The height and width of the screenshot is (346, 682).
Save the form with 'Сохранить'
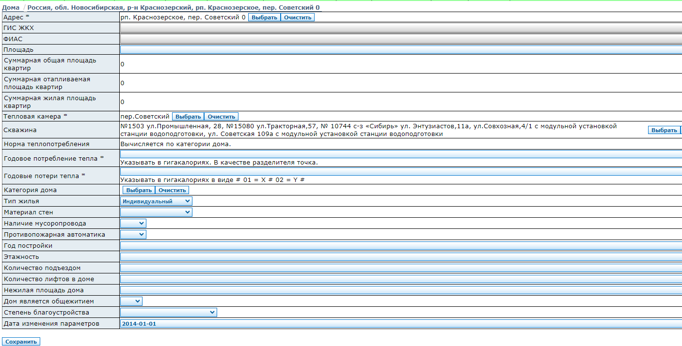click(x=21, y=342)
